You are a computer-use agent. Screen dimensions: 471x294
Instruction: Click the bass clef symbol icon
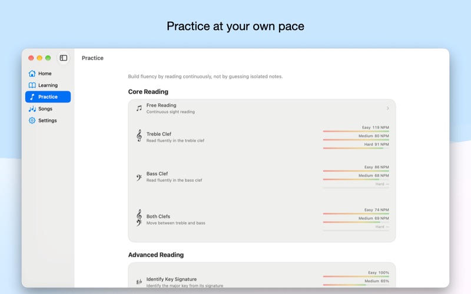(139, 178)
